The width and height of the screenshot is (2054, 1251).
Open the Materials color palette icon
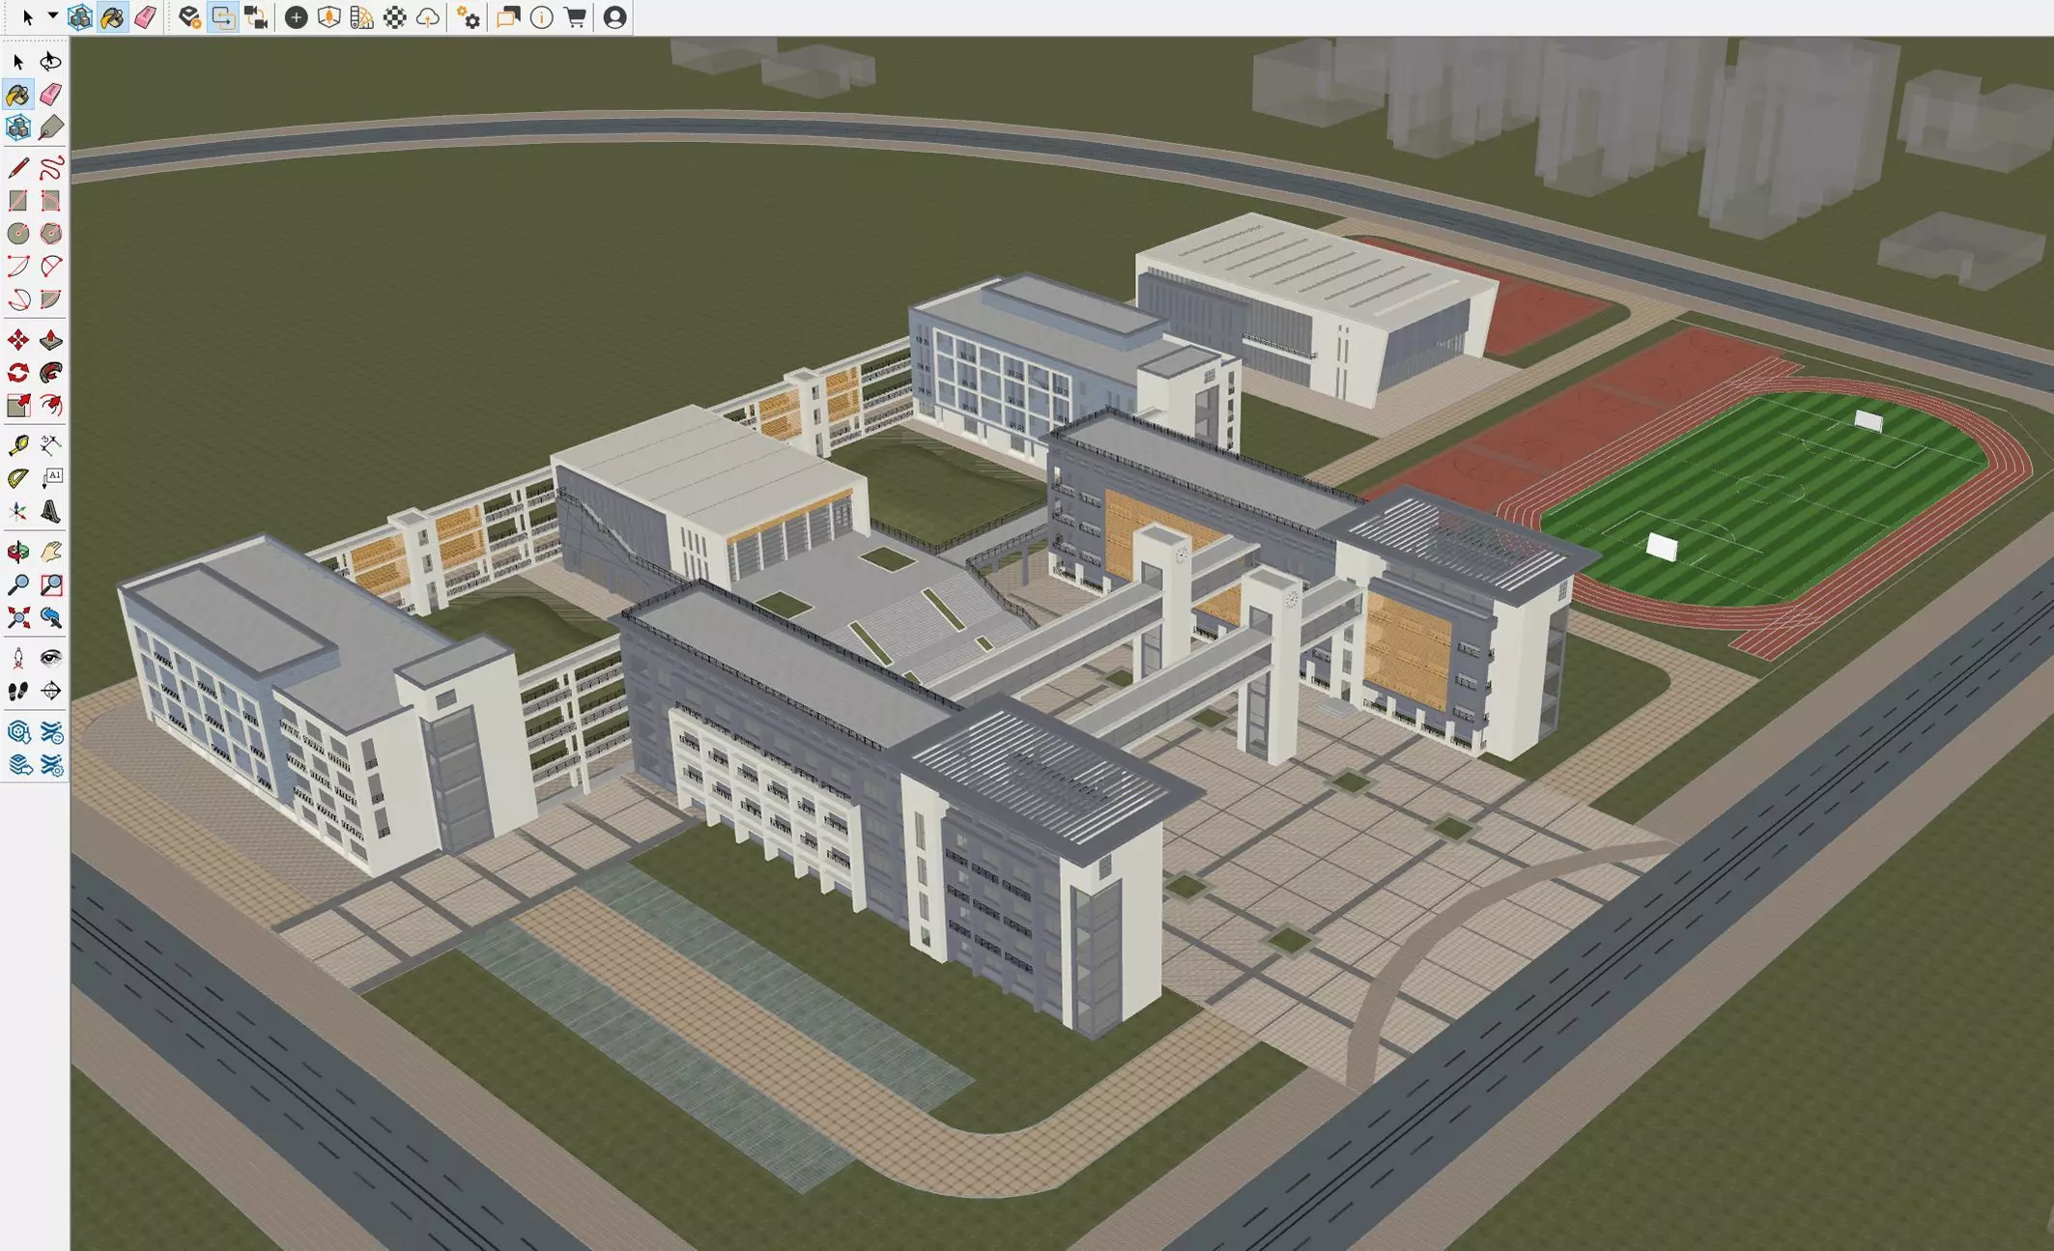[362, 17]
